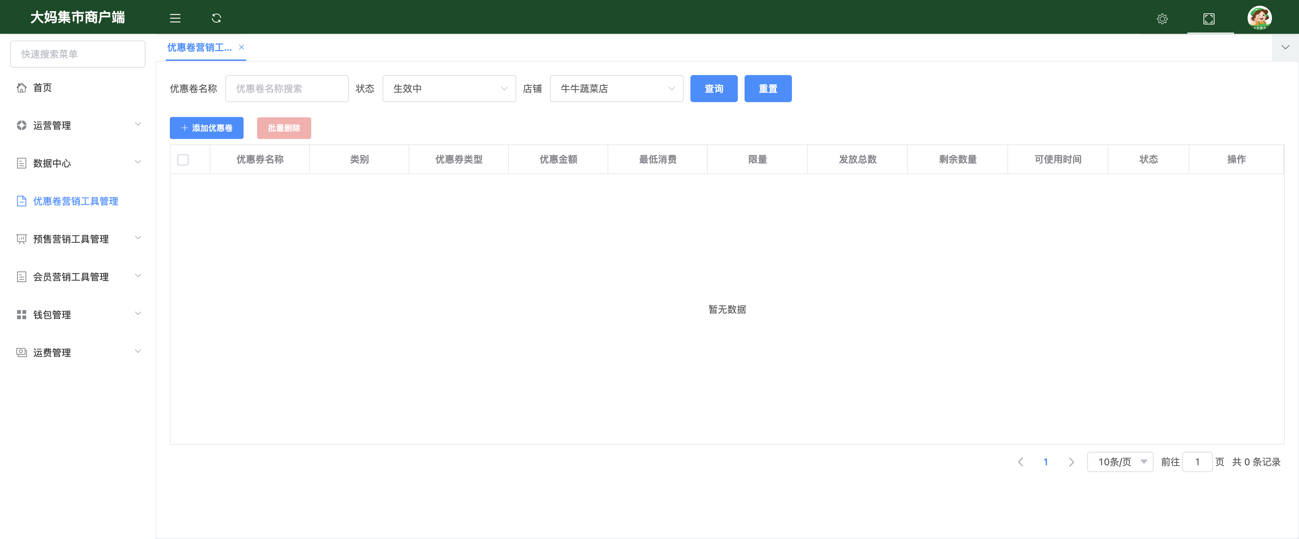Click the refresh icon in header
The width and height of the screenshot is (1299, 539).
coord(216,18)
